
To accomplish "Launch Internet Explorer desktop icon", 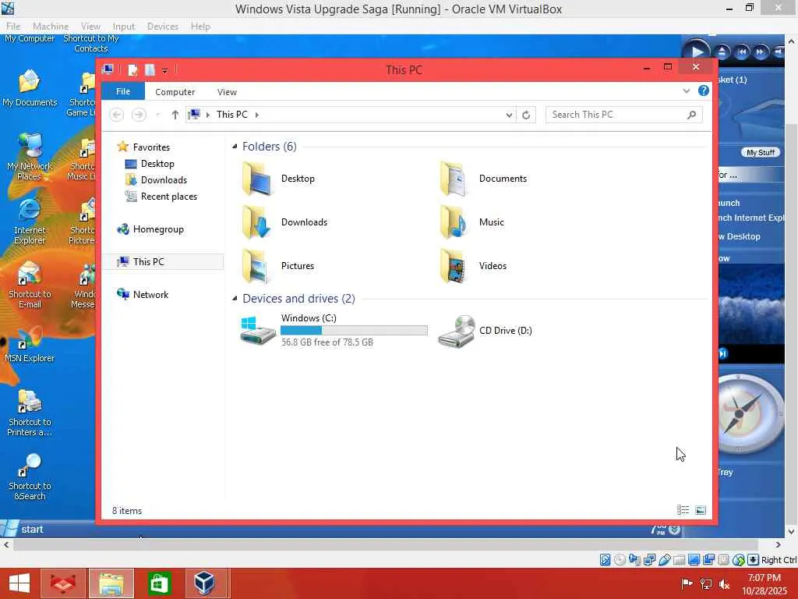I will [30, 221].
